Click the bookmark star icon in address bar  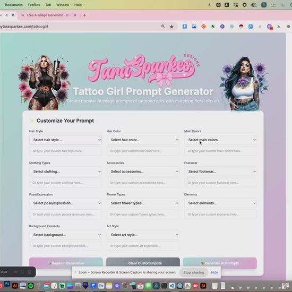coord(171,27)
